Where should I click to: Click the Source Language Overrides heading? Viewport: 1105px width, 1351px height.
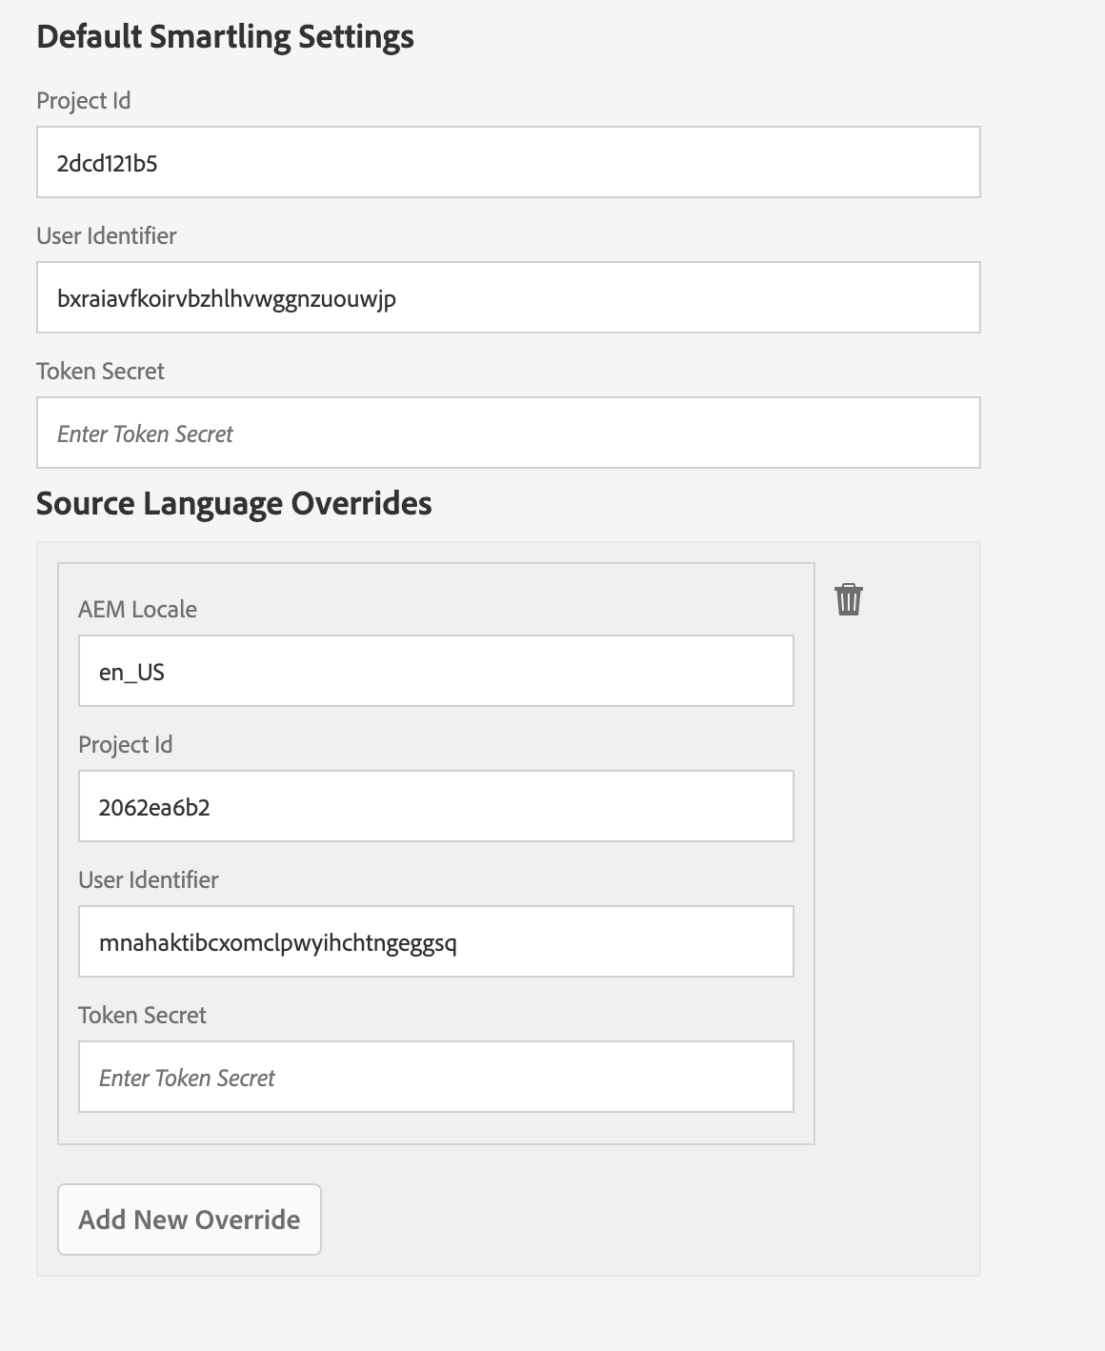[233, 503]
